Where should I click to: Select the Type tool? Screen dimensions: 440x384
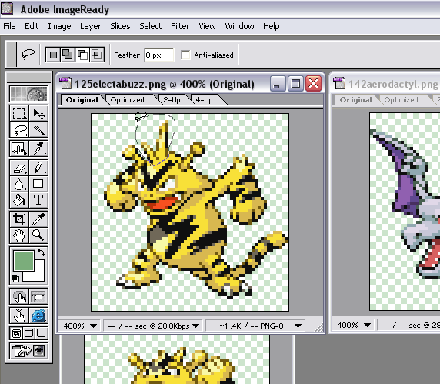pyautogui.click(x=38, y=200)
